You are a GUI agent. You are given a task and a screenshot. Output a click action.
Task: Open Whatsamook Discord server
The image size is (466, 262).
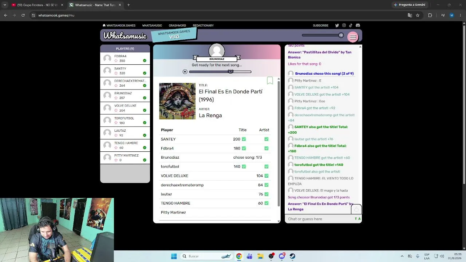pos(358,25)
